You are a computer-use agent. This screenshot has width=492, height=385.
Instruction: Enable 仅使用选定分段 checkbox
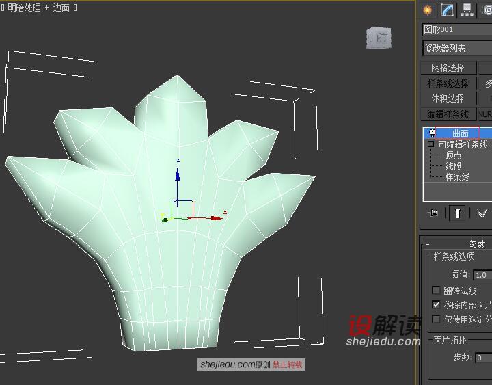pyautogui.click(x=437, y=319)
